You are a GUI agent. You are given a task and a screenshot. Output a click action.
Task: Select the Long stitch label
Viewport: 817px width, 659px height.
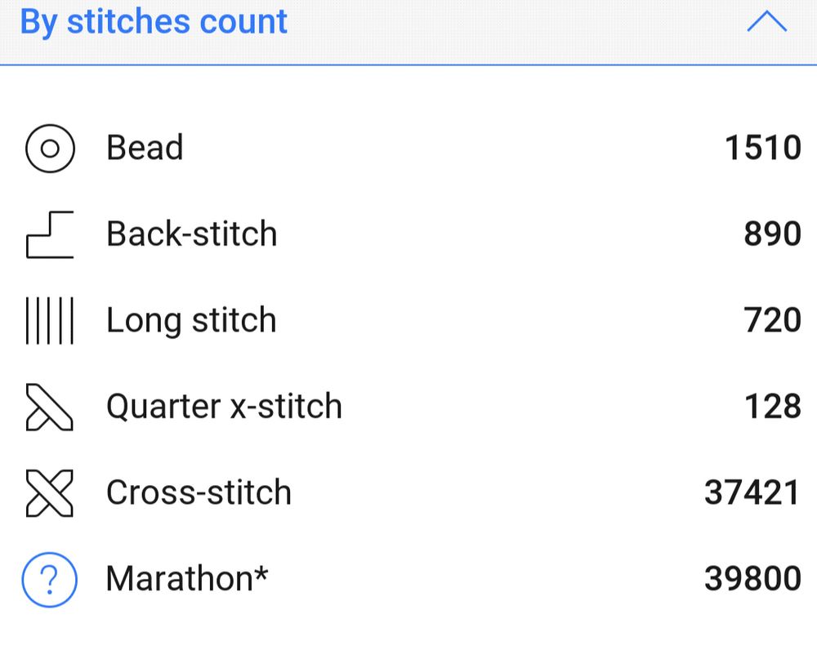(x=191, y=321)
